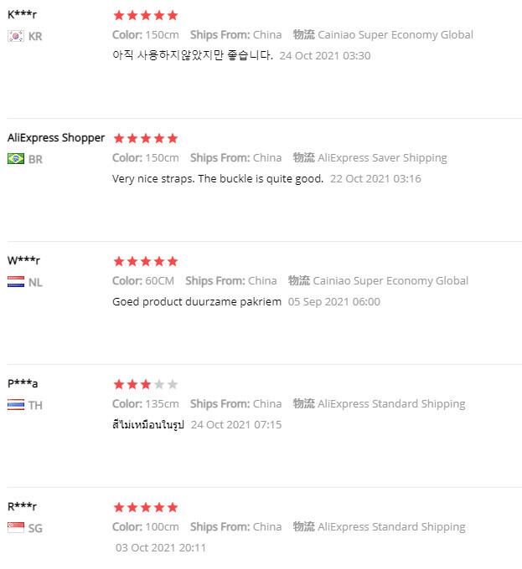Open reviewer W***r's name
The width and height of the screenshot is (522, 569).
coord(23,260)
